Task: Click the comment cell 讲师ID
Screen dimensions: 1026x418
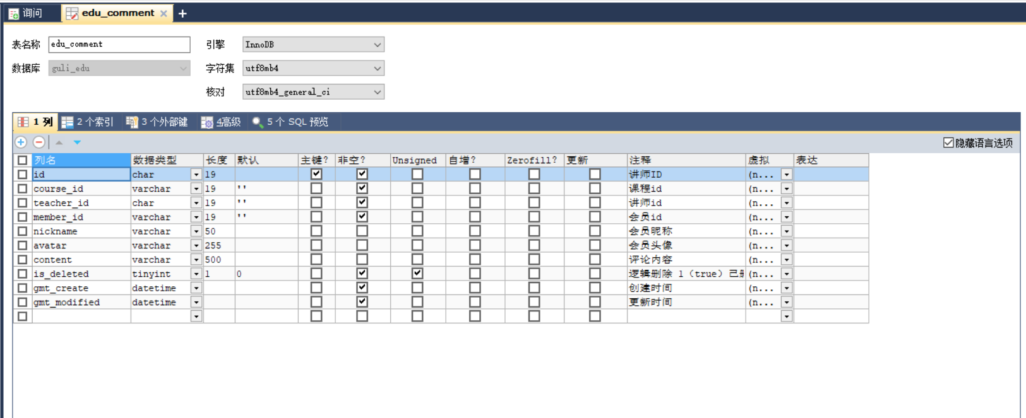Action: (686, 175)
